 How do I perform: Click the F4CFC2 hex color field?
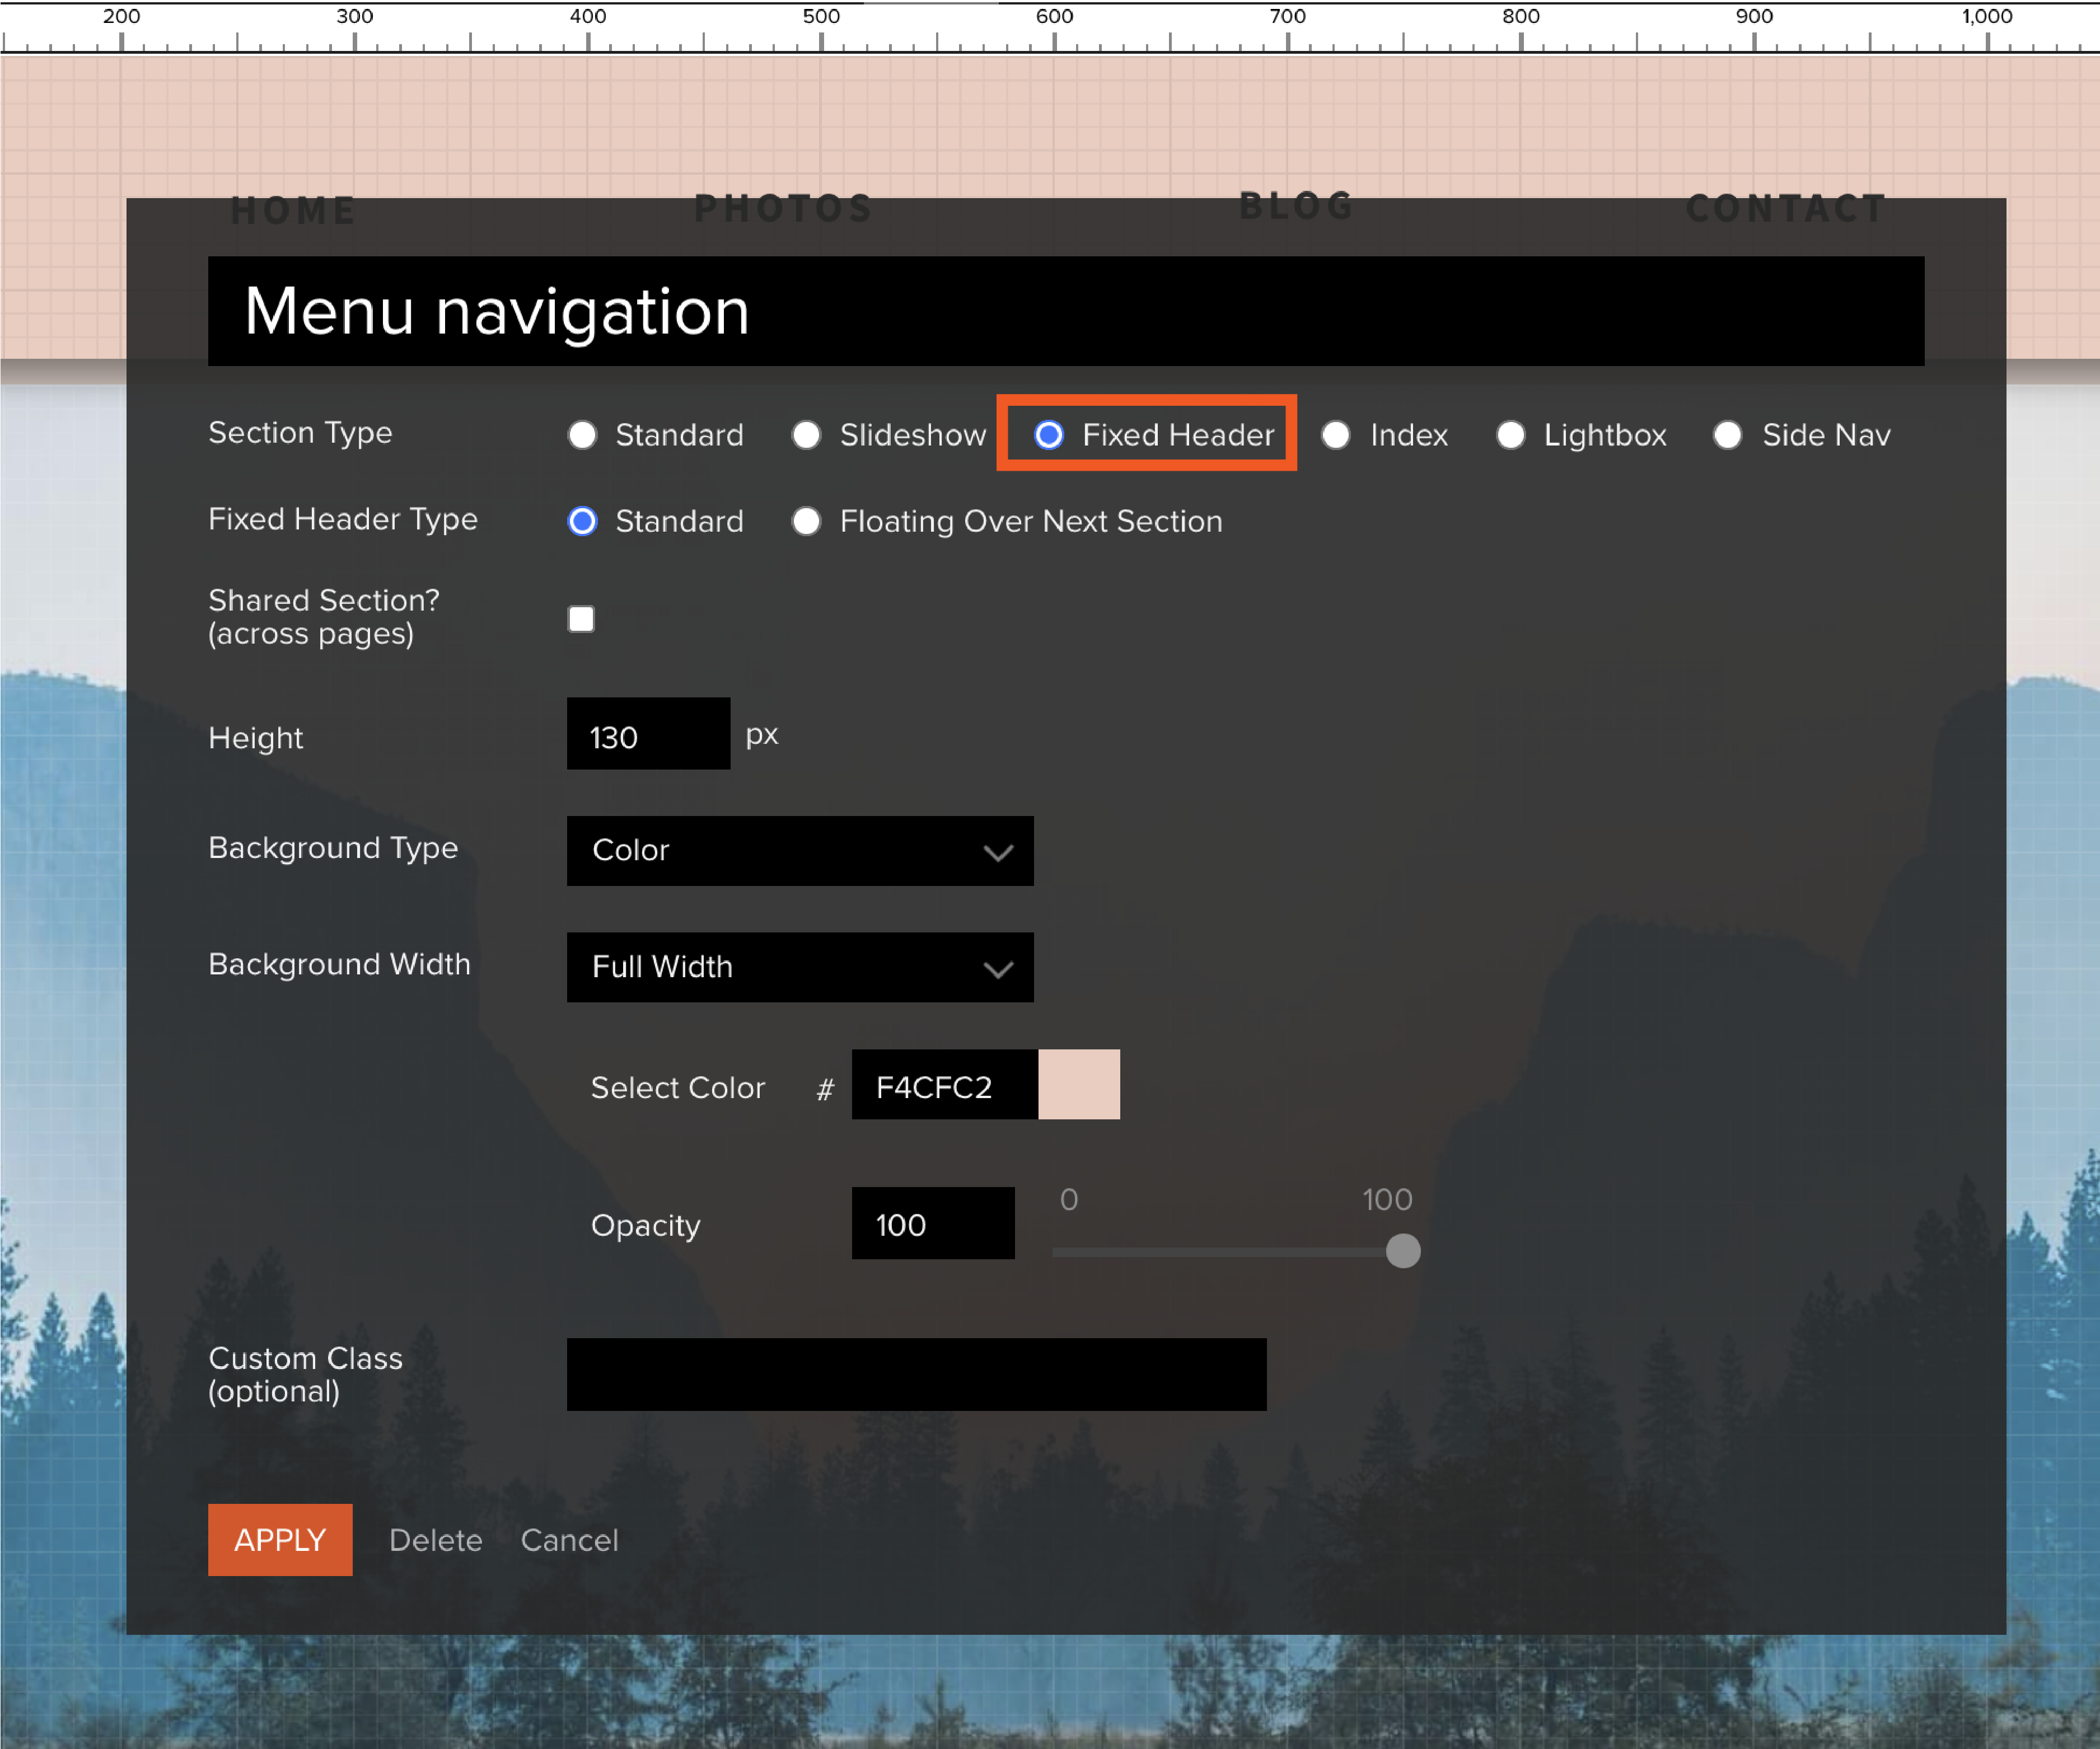tap(945, 1085)
